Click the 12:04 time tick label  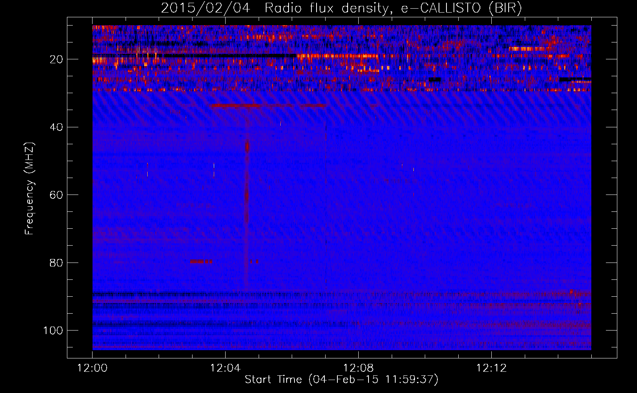[225, 368]
